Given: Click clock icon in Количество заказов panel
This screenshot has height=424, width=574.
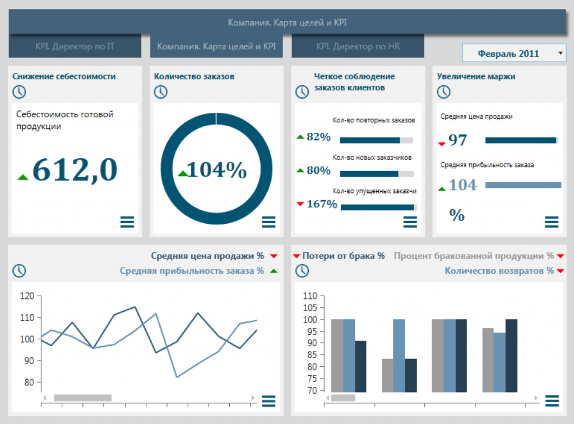Looking at the screenshot, I should point(161,91).
